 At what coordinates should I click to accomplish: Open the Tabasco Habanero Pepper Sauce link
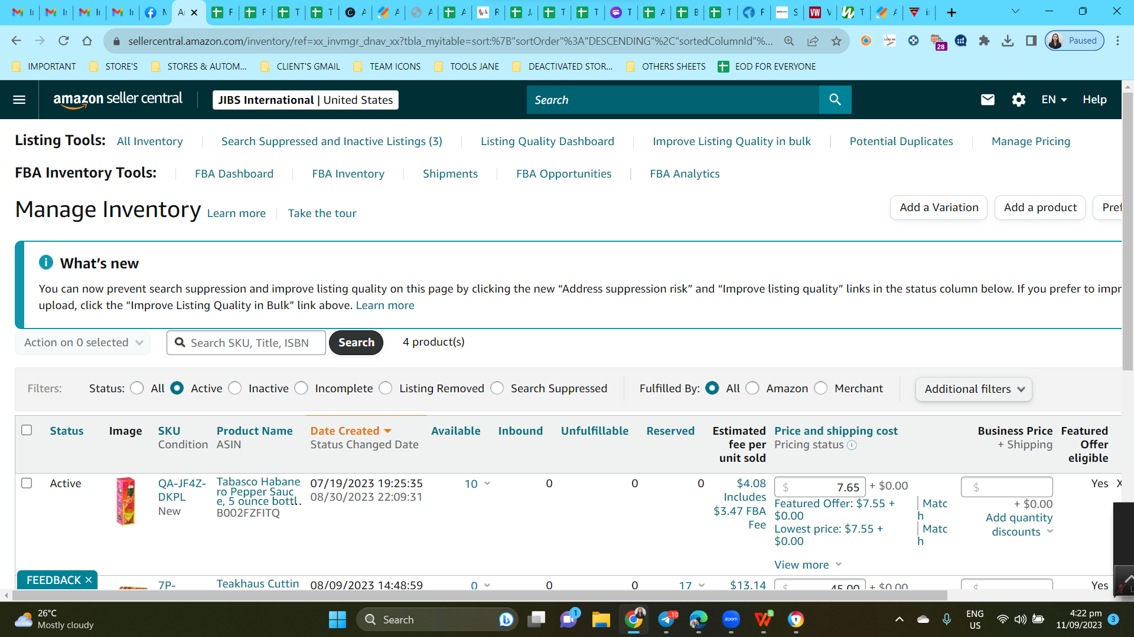(x=259, y=491)
